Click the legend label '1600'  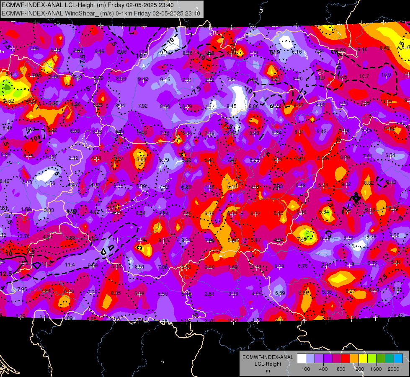coord(376,369)
